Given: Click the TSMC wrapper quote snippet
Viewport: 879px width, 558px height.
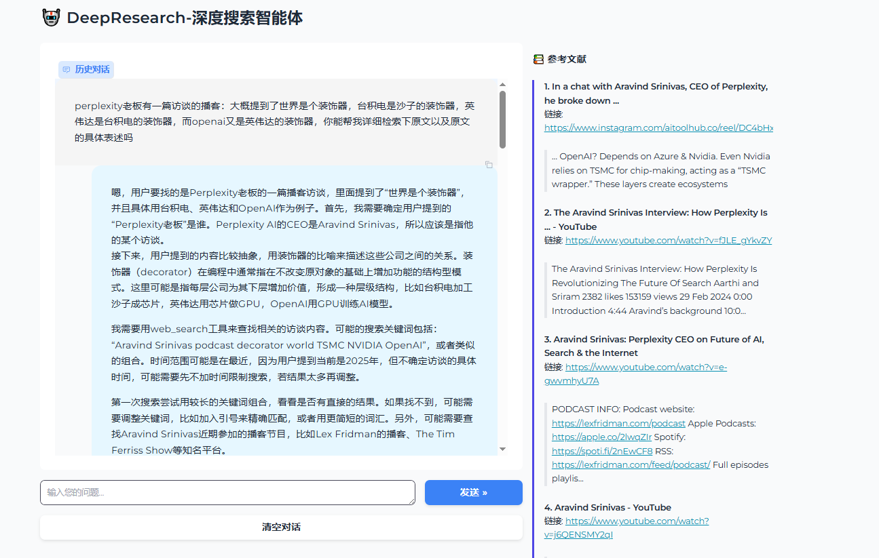Looking at the screenshot, I should tap(660, 170).
